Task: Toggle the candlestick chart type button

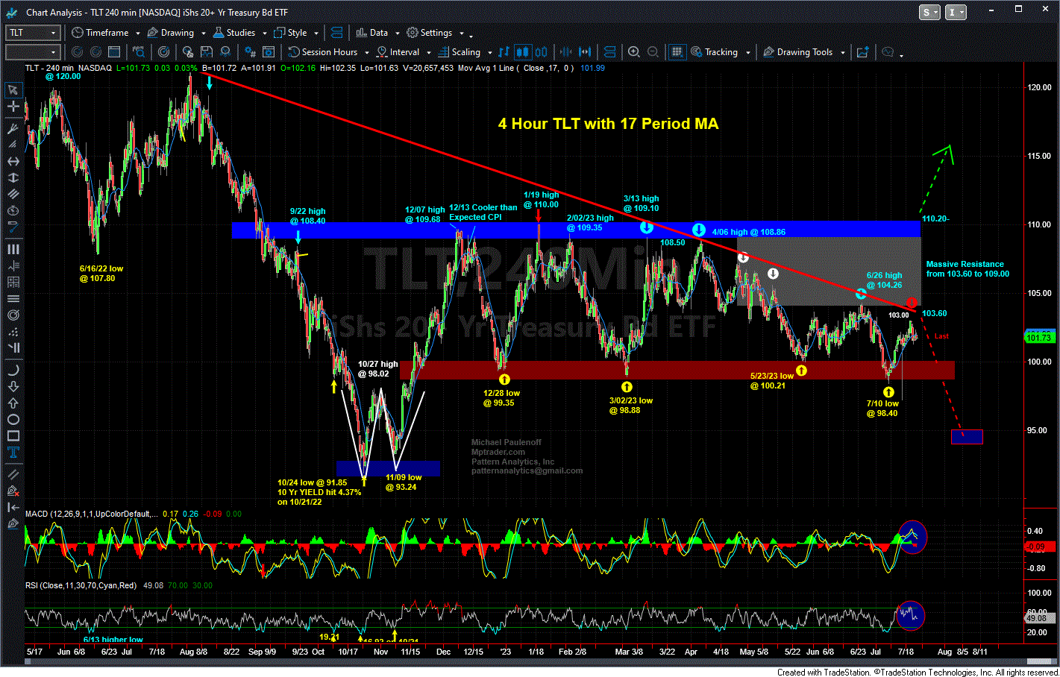Action: [x=522, y=52]
